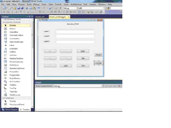The height and width of the screenshot is (128, 171).
Task: Select Pointer under the Containers group
Action: (13, 101)
